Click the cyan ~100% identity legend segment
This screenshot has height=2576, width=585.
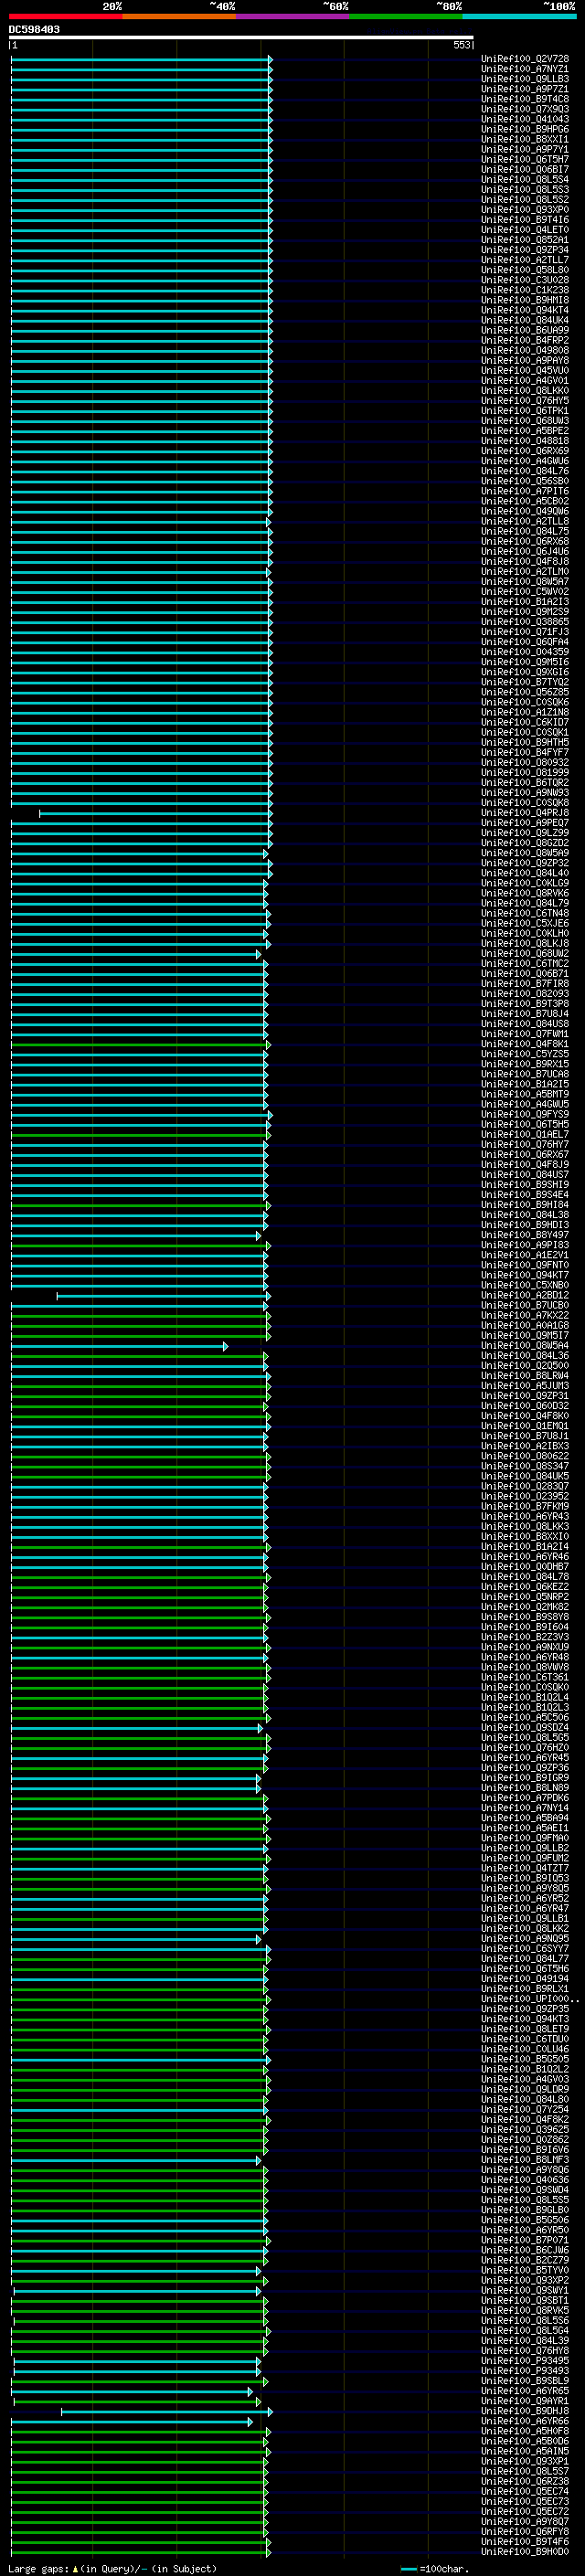[519, 16]
